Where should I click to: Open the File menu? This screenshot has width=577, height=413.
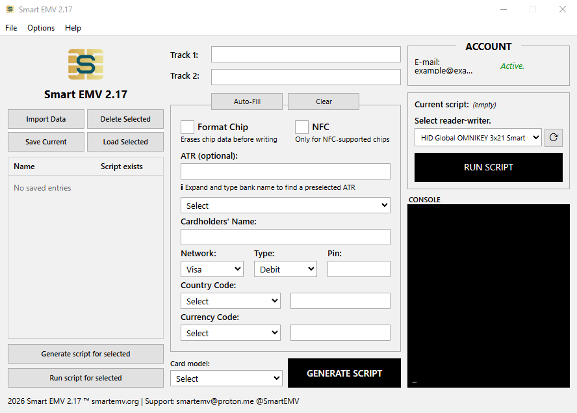[x=11, y=27]
